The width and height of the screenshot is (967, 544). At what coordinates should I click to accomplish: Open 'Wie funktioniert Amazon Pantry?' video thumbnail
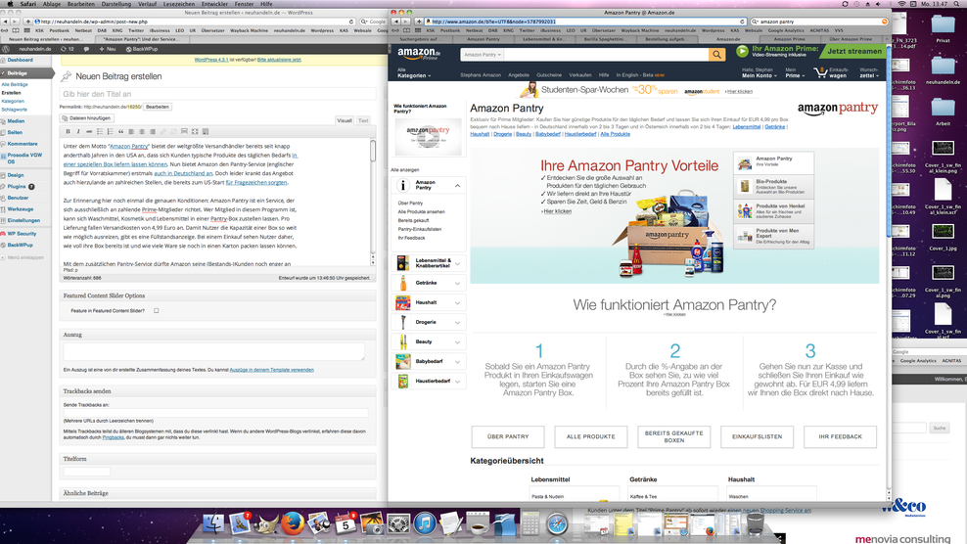coord(428,136)
